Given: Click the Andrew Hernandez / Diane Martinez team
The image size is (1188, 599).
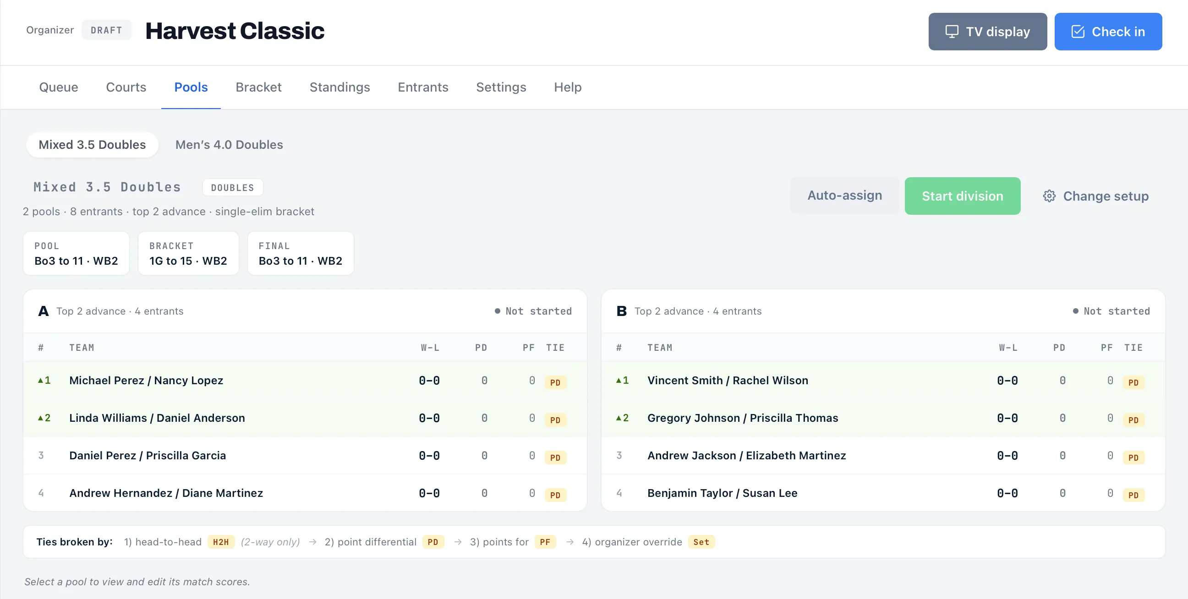Looking at the screenshot, I should click(x=166, y=493).
